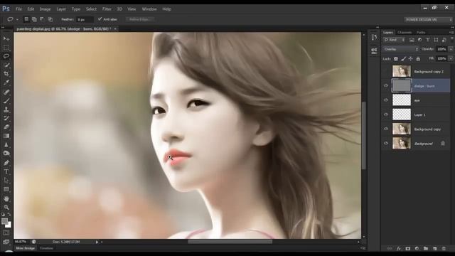Image resolution: width=455 pixels, height=256 pixels.
Task: Filter layers by shape type
Action: (436, 40)
